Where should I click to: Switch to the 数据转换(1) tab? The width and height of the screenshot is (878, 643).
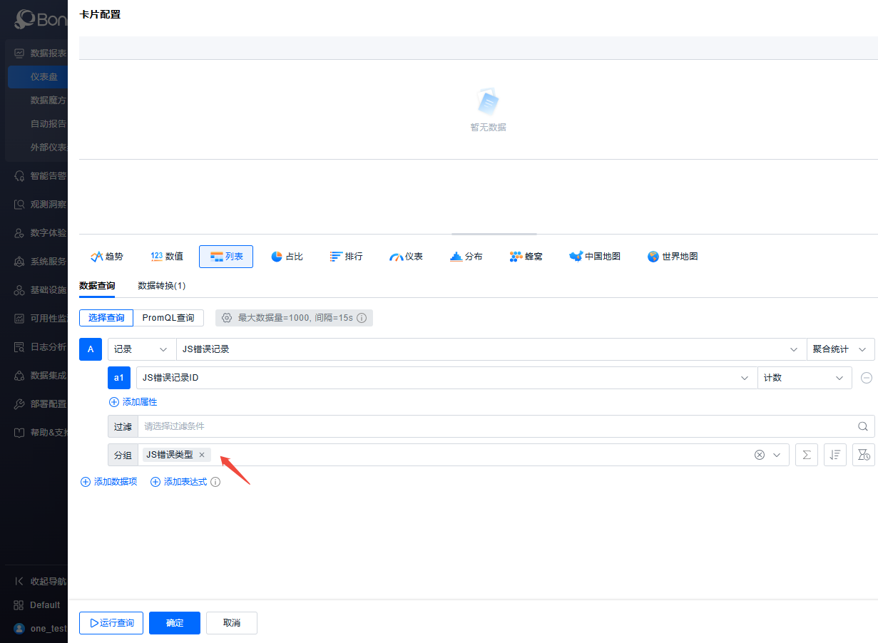click(x=161, y=286)
